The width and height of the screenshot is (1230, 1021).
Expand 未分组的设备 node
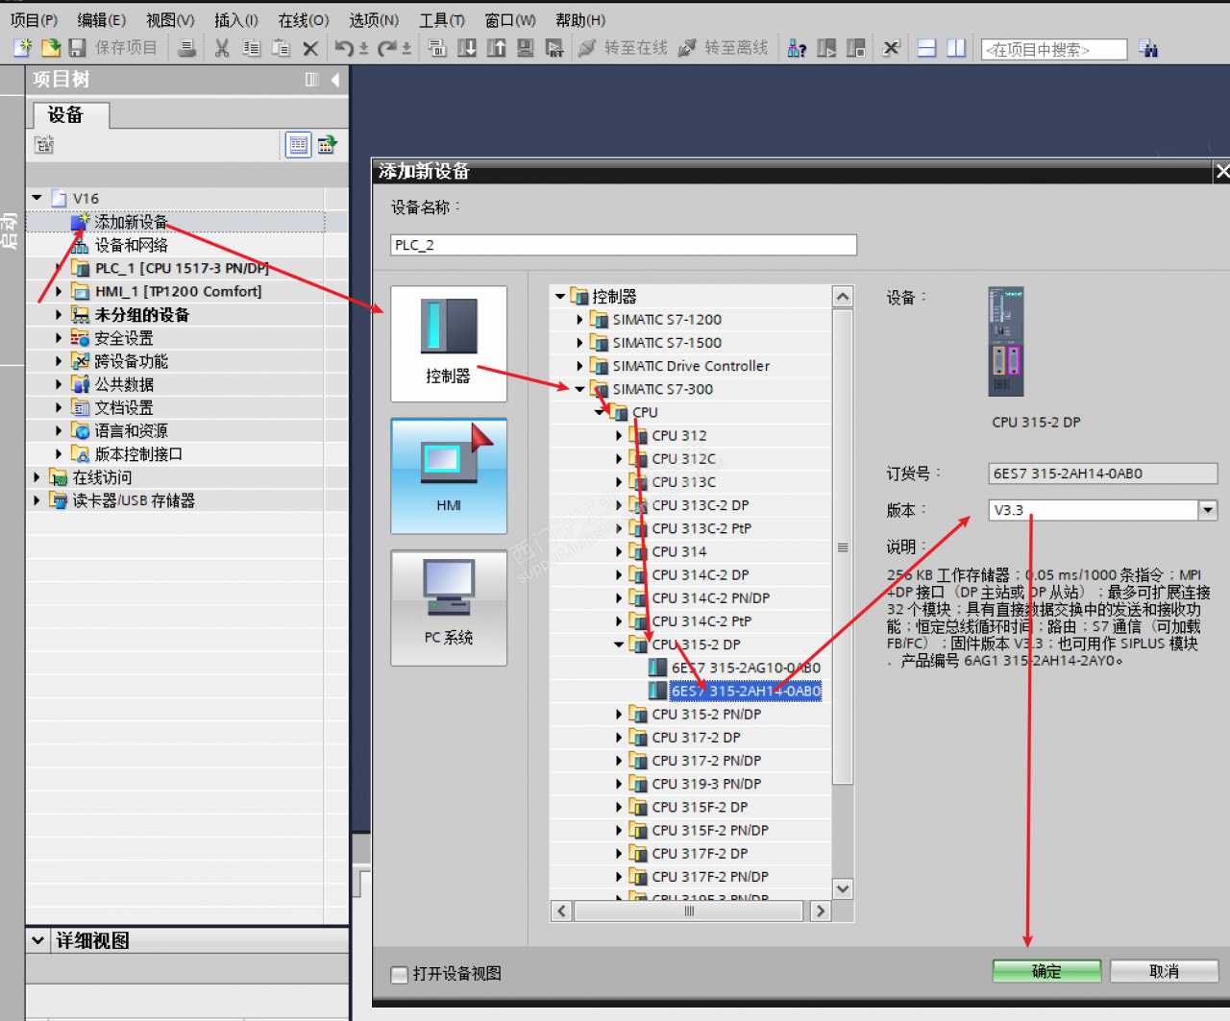59,314
